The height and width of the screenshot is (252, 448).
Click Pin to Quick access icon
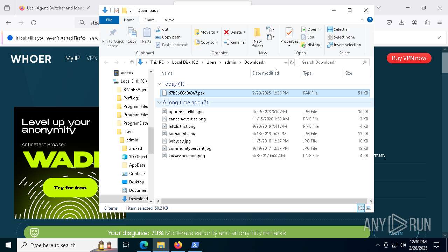113,38
